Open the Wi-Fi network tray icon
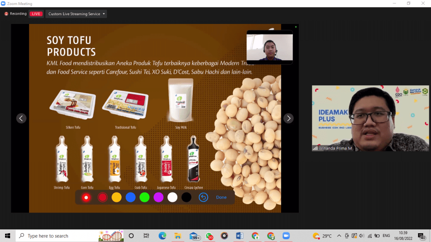Viewport: 431px width, 242px height. (x=370, y=236)
